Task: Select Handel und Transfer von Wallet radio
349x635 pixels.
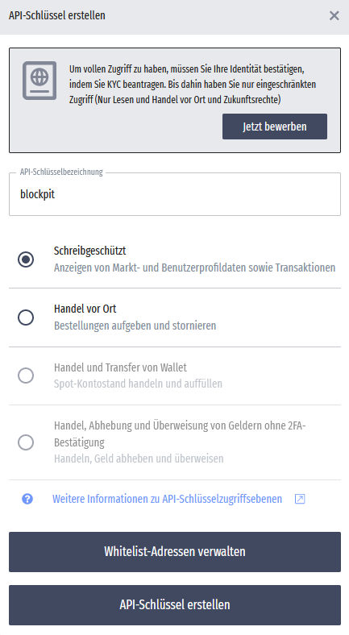Action: 26,376
